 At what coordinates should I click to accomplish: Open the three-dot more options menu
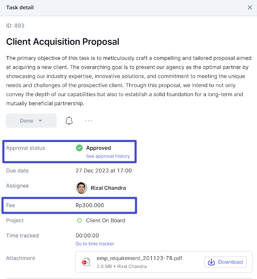(89, 121)
